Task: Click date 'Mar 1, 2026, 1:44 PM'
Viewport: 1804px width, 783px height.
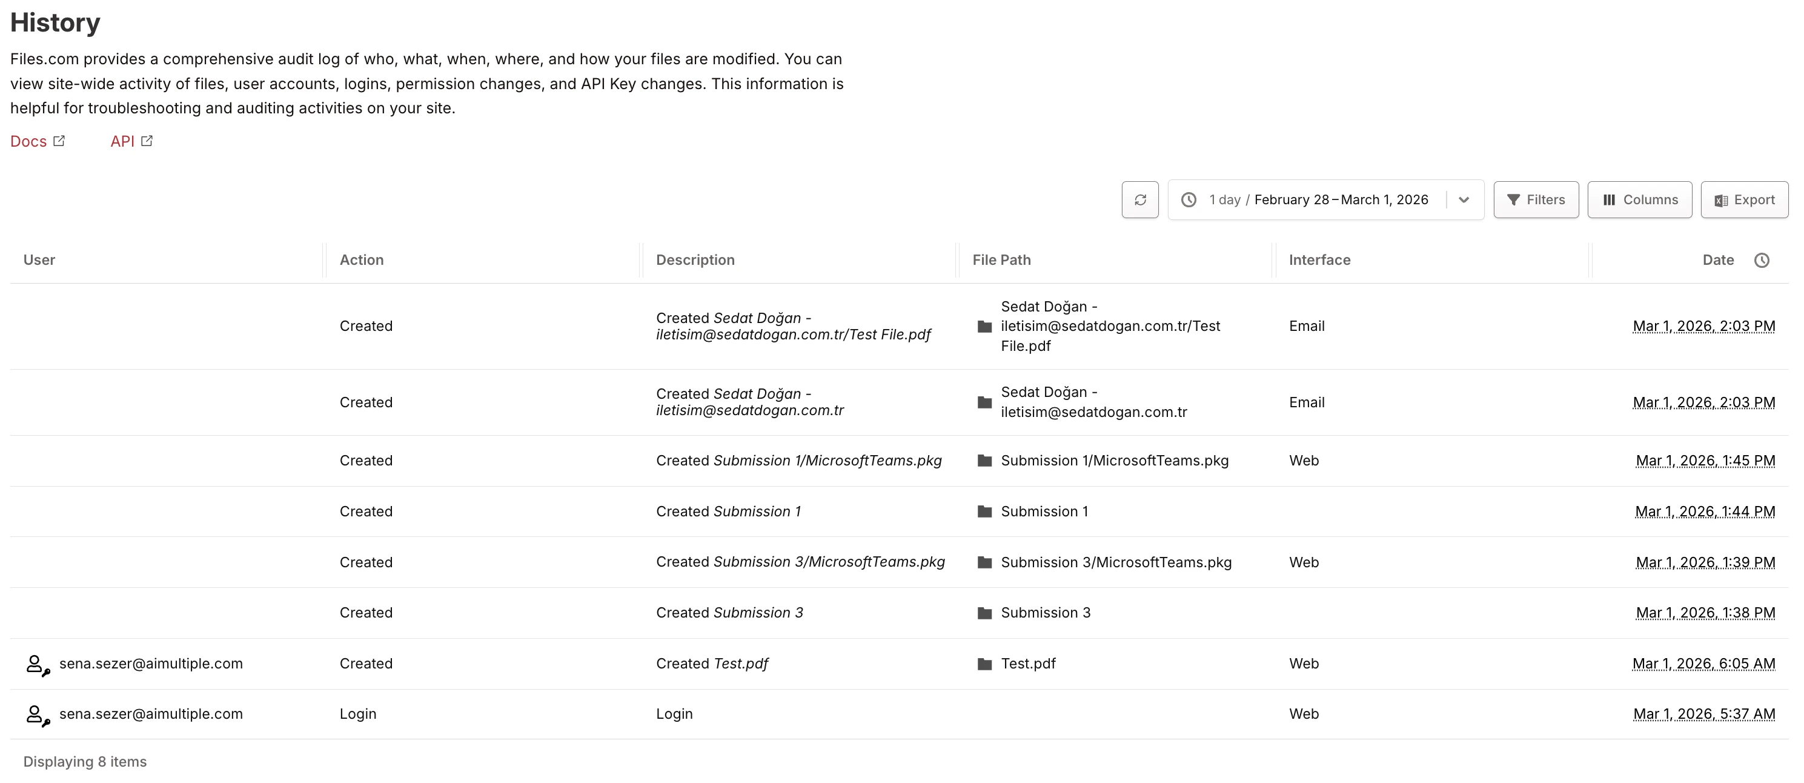Action: pos(1705,511)
